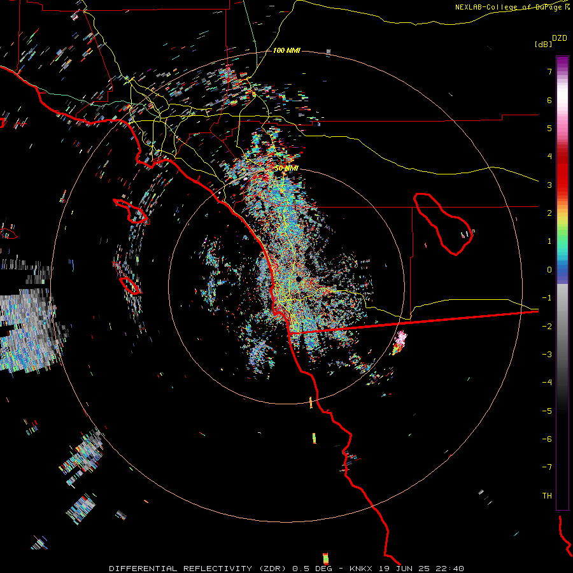Screen dimensions: 573x573
Task: Click the black radar site dot at center
Action: pos(299,279)
